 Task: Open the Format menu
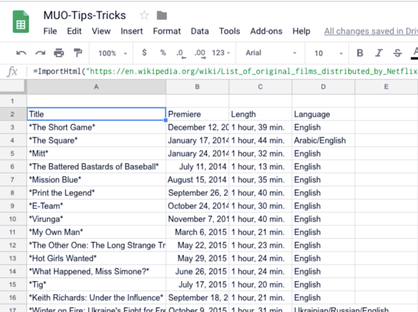tap(167, 31)
